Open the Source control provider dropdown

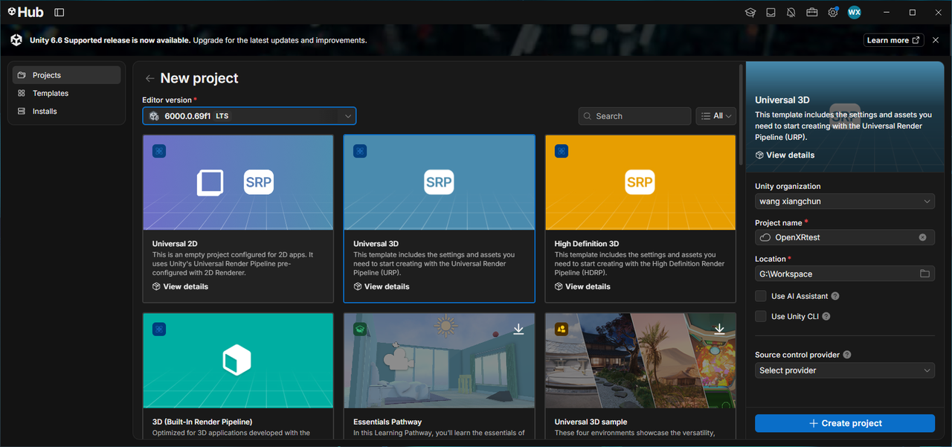[845, 370]
